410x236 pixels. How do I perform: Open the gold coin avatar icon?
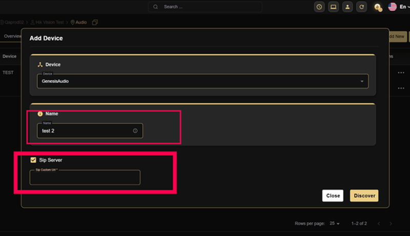[378, 7]
